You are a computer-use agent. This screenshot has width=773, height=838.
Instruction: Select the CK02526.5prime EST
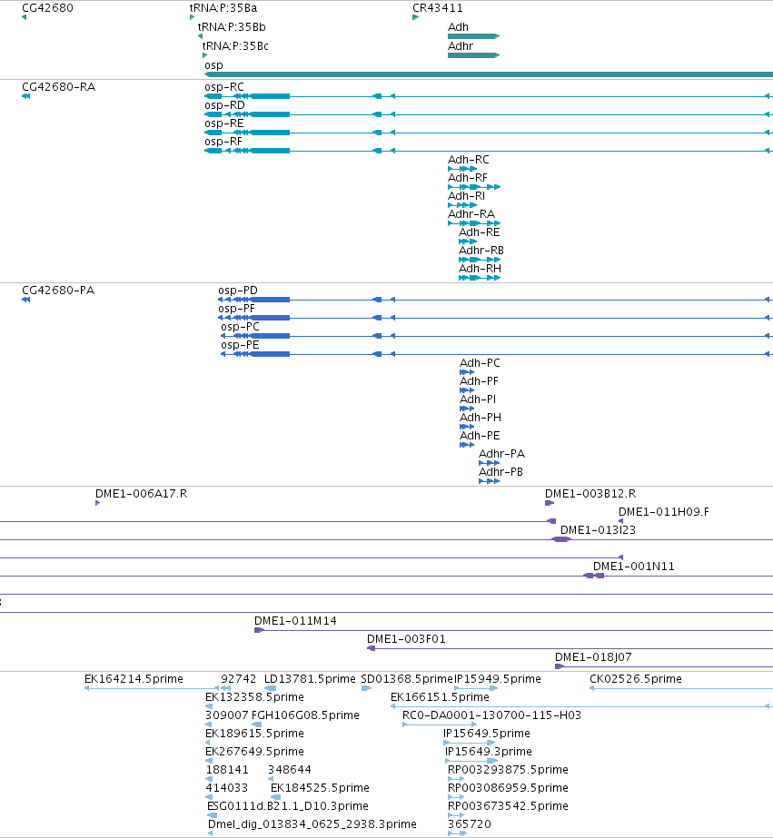point(681,688)
